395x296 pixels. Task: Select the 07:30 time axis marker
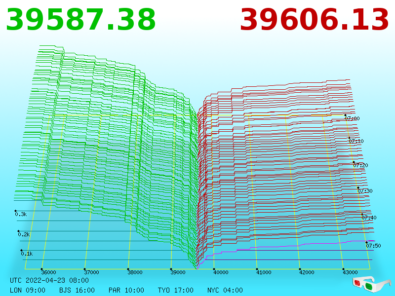[365, 191]
